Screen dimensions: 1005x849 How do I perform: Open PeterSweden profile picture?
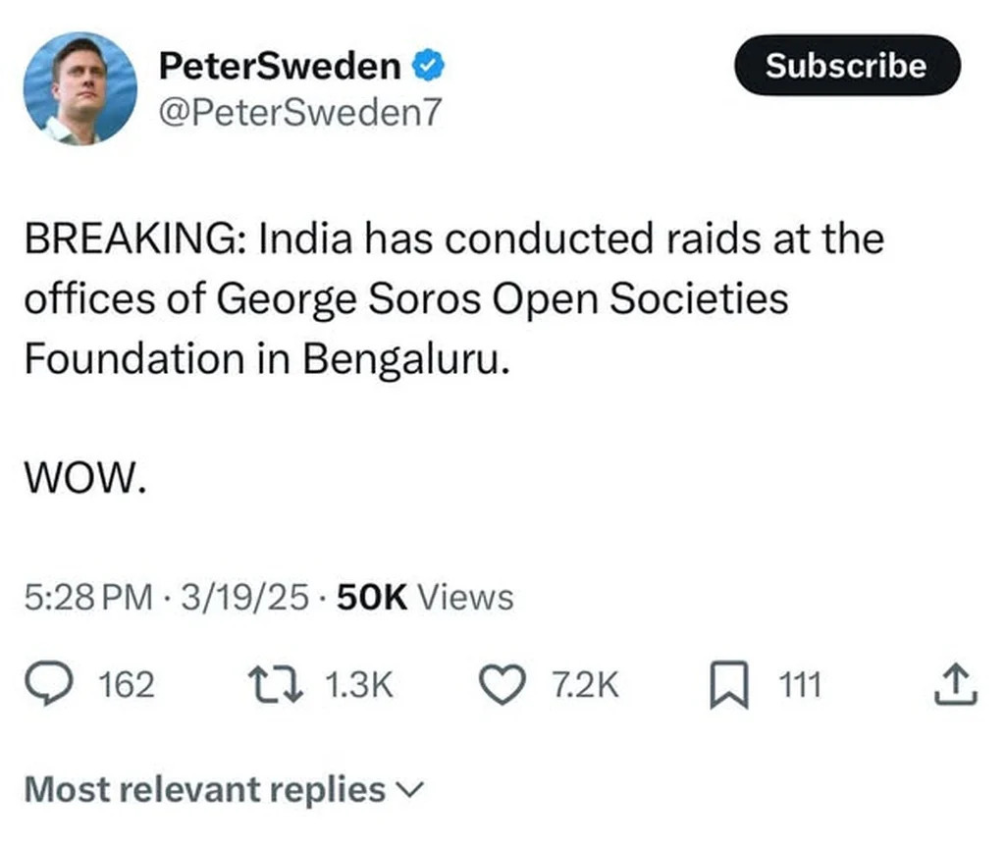tap(79, 88)
